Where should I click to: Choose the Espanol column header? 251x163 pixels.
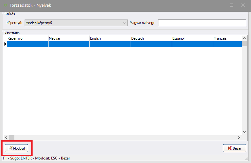192,38
